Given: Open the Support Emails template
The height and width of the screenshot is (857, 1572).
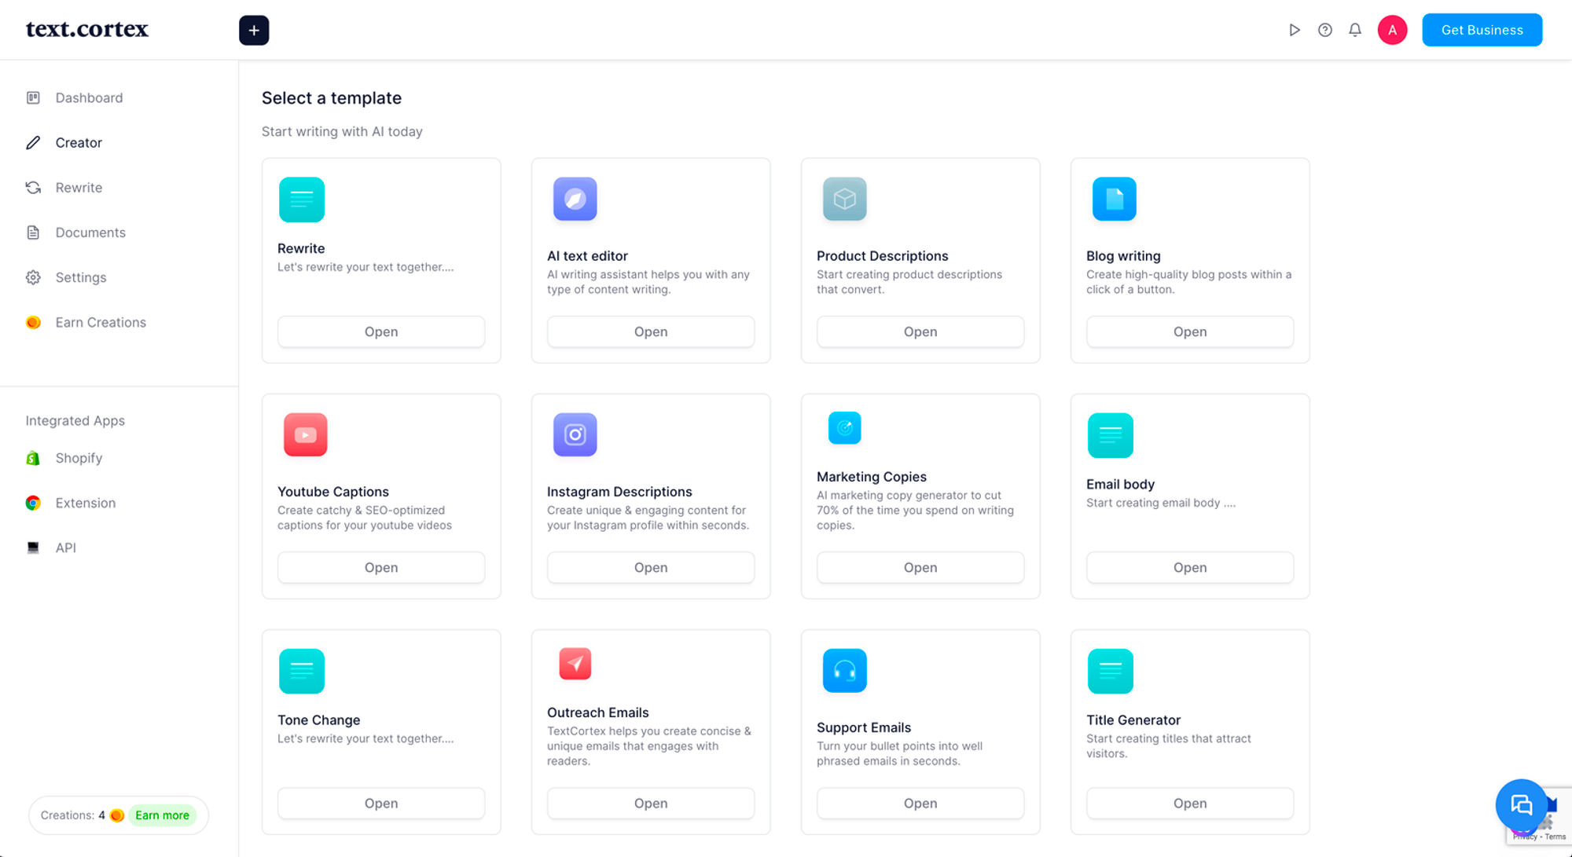Looking at the screenshot, I should click(920, 802).
